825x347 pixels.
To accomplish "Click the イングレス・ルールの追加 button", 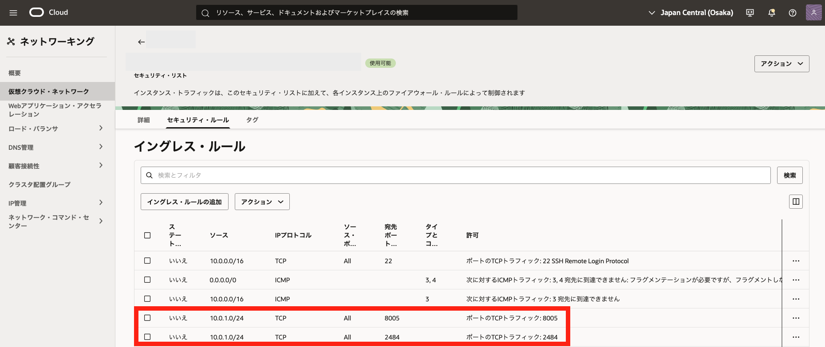I will point(184,202).
